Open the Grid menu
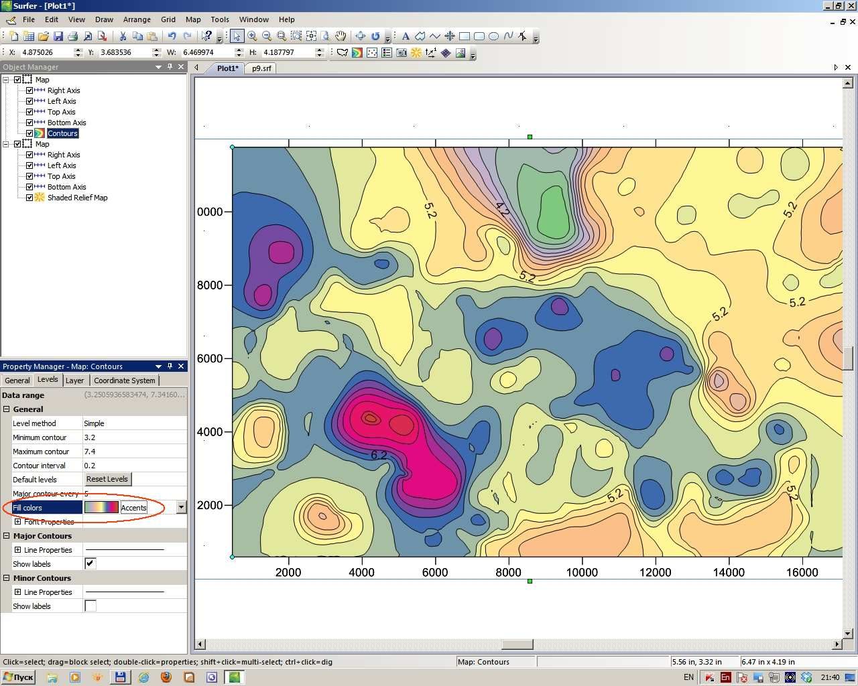This screenshot has width=858, height=686. [x=168, y=19]
